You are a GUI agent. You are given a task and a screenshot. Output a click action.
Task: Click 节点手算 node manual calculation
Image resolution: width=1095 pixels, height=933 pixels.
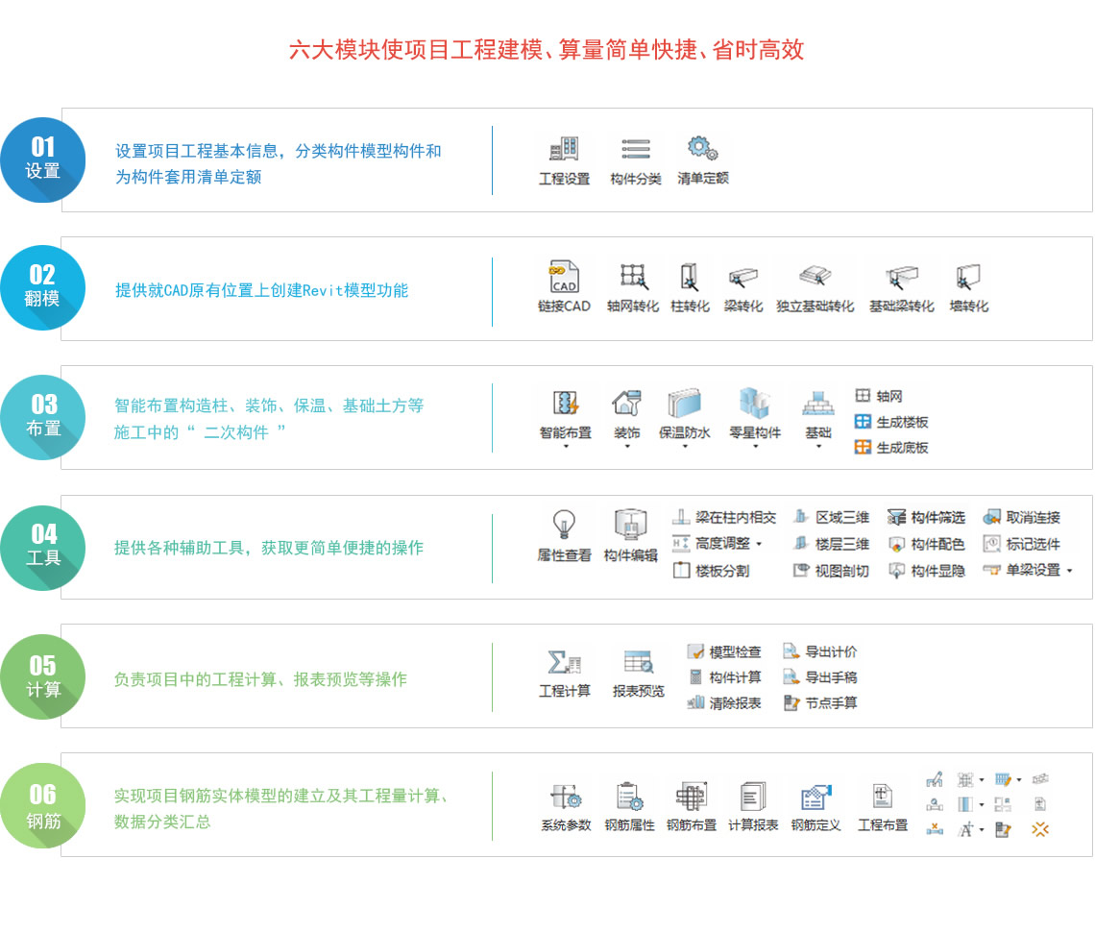(820, 702)
